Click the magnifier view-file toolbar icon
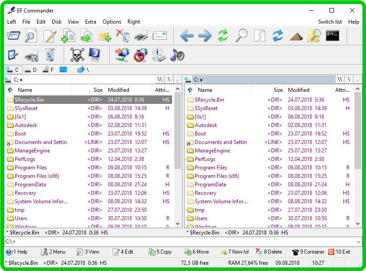Viewport: 366px width, 271px height. coord(31,36)
